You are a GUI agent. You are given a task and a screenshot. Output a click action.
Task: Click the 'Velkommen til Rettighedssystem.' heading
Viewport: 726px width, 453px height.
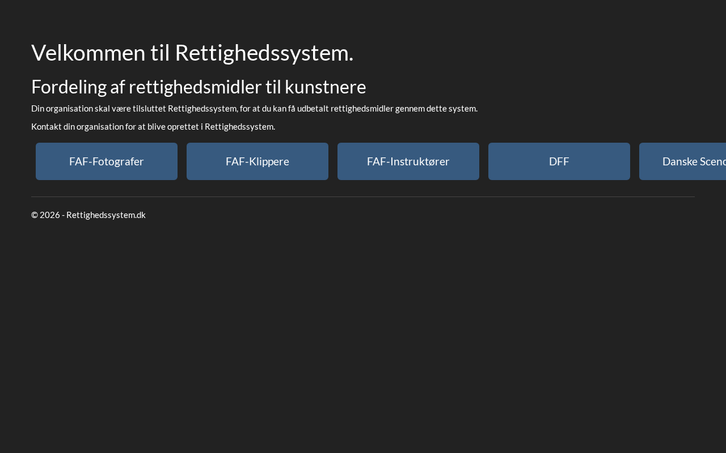coord(192,53)
